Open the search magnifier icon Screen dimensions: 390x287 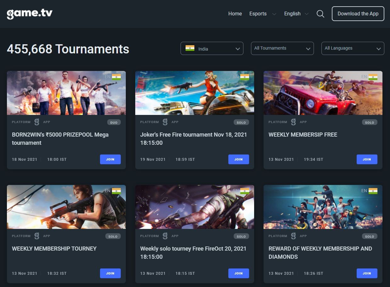point(320,14)
